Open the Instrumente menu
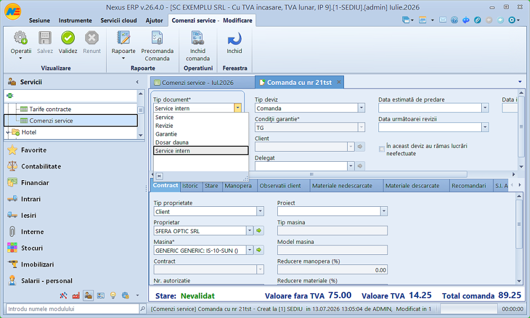This screenshot has height=318, width=530. pos(75,20)
